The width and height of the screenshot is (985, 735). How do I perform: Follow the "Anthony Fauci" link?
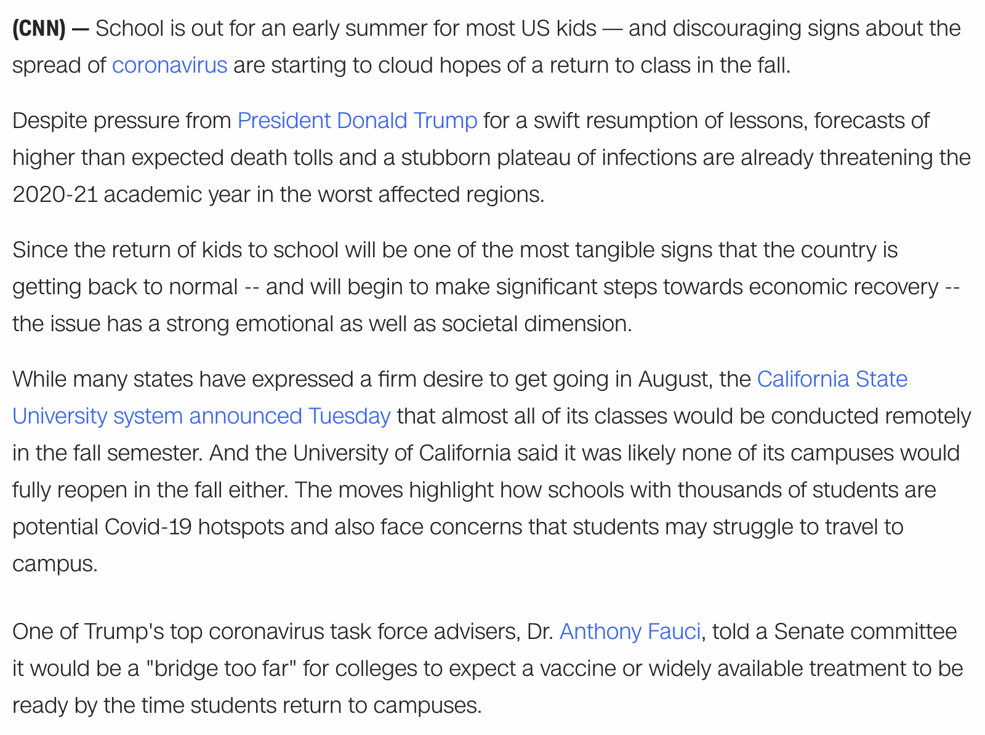point(630,632)
